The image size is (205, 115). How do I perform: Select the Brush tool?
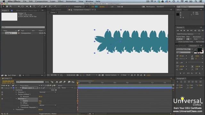coord(39,6)
